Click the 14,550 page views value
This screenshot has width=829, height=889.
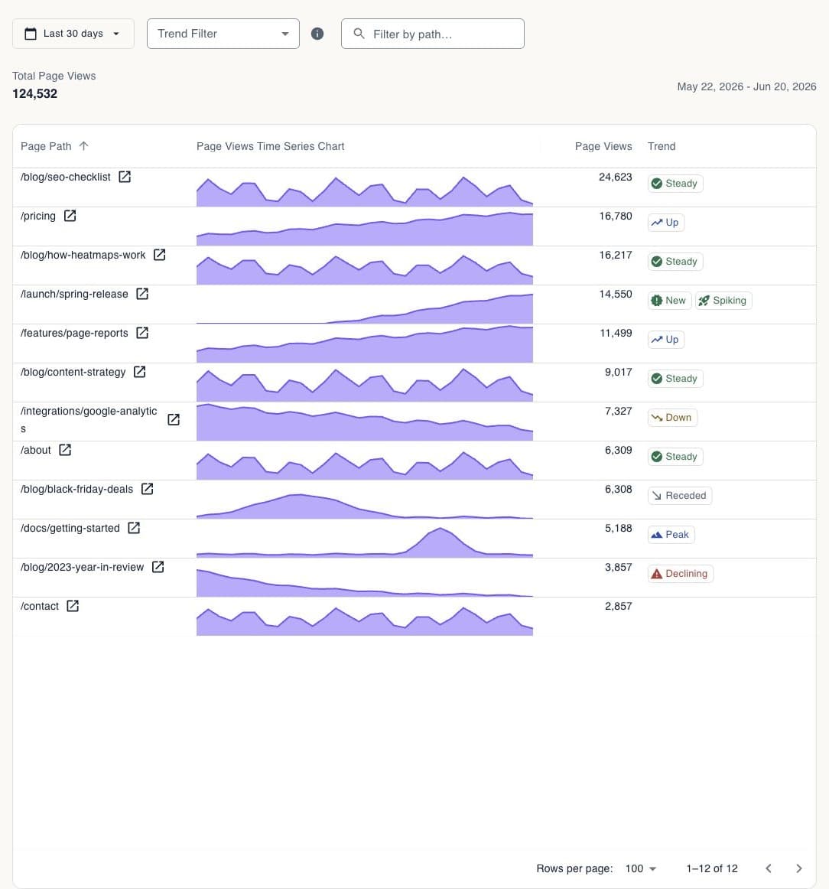[616, 295]
